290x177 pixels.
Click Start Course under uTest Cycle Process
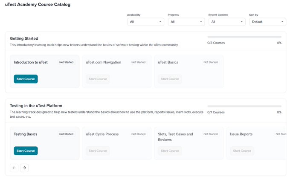(x=98, y=151)
